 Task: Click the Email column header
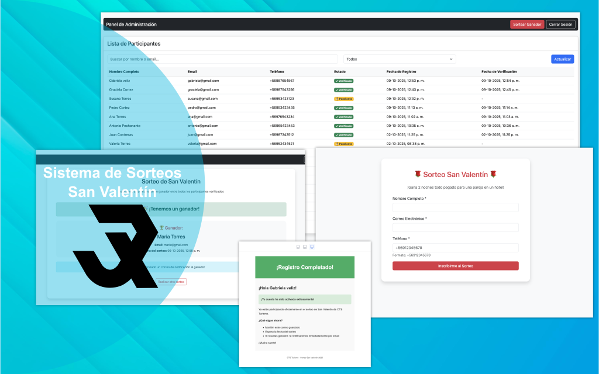[192, 72]
